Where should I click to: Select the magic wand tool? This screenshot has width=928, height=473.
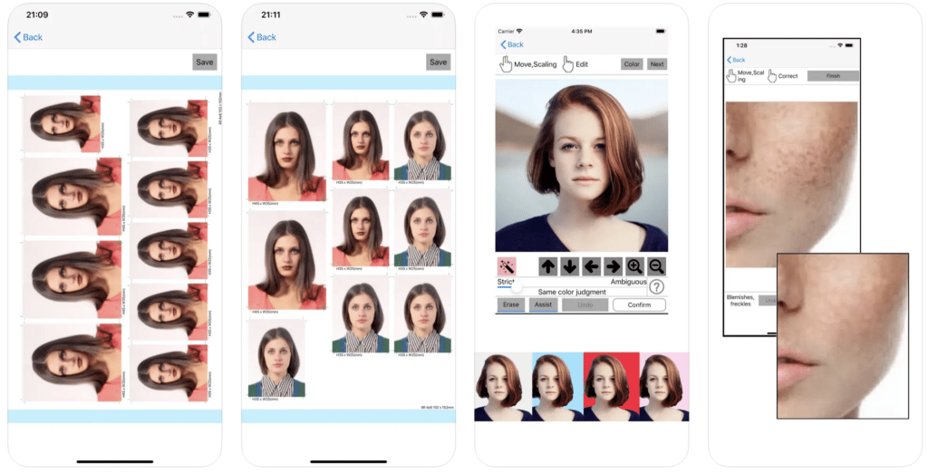[507, 266]
